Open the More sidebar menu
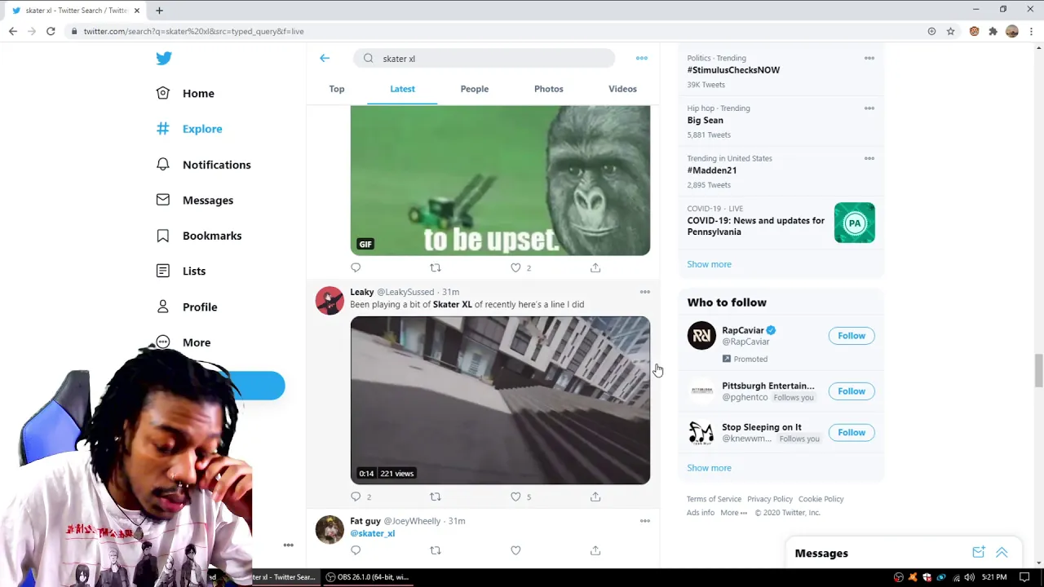This screenshot has height=587, width=1044. [x=184, y=342]
